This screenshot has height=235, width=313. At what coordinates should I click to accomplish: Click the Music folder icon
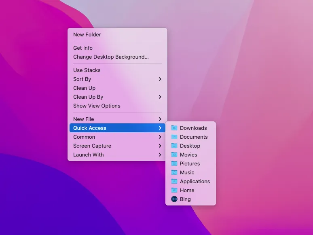(174, 172)
